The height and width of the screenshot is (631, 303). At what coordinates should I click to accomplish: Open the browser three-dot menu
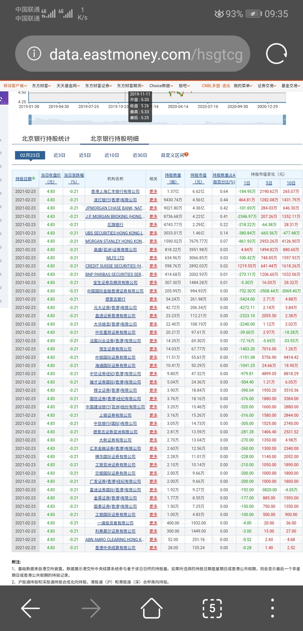tap(272, 608)
